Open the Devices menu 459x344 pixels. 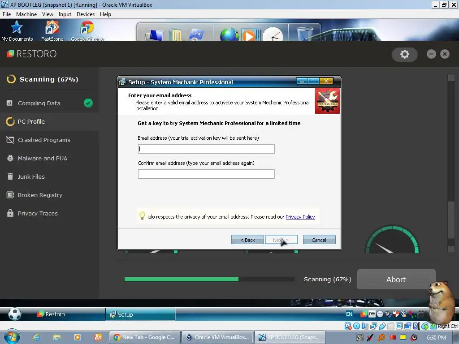86,14
